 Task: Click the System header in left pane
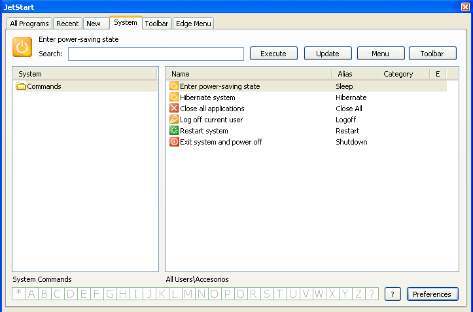(x=85, y=74)
